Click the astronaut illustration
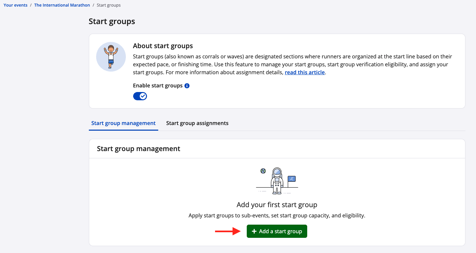Screen dimensions: 476x253 [277, 181]
